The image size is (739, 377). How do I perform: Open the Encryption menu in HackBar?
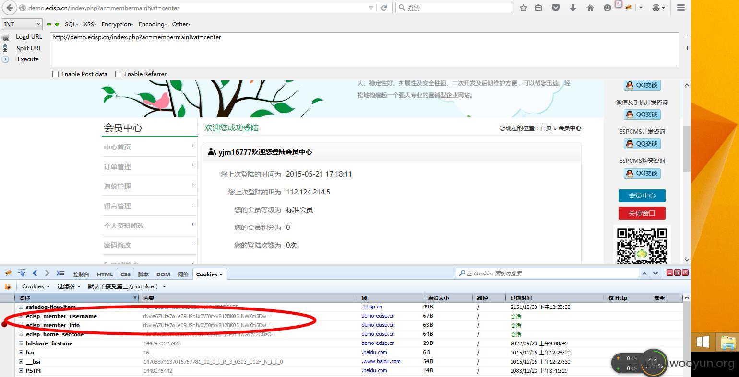117,24
